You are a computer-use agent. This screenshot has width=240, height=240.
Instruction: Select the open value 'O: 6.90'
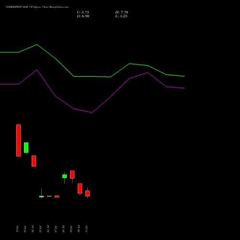tap(83, 16)
